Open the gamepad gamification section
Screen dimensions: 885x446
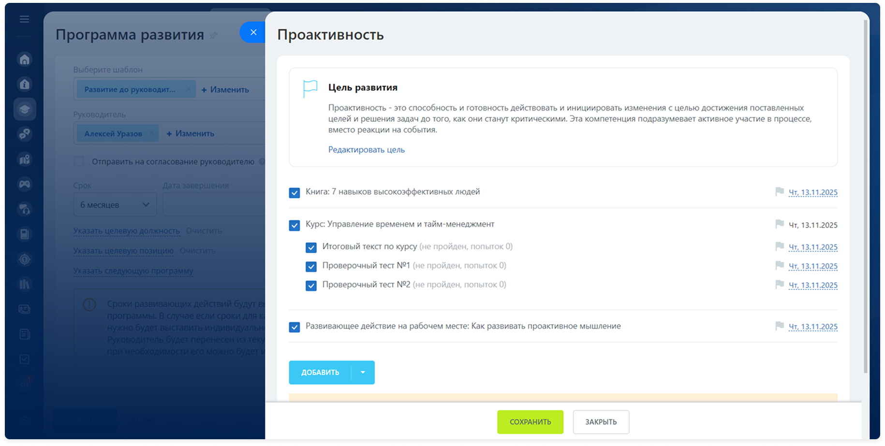pos(25,184)
